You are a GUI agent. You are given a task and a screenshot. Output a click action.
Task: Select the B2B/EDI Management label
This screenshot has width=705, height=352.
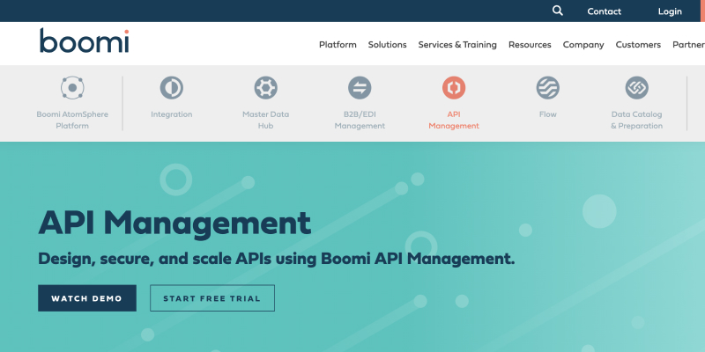coord(360,120)
